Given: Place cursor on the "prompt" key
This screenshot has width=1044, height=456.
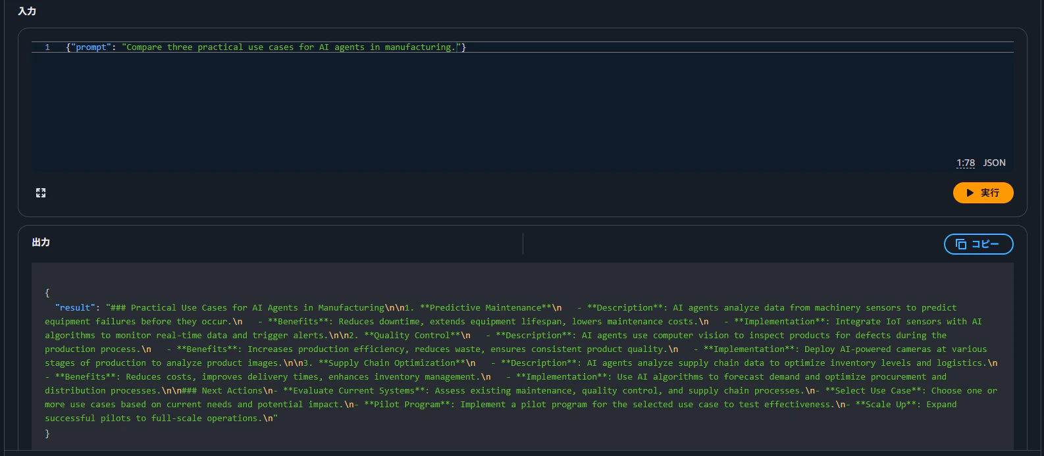Looking at the screenshot, I should click(91, 47).
